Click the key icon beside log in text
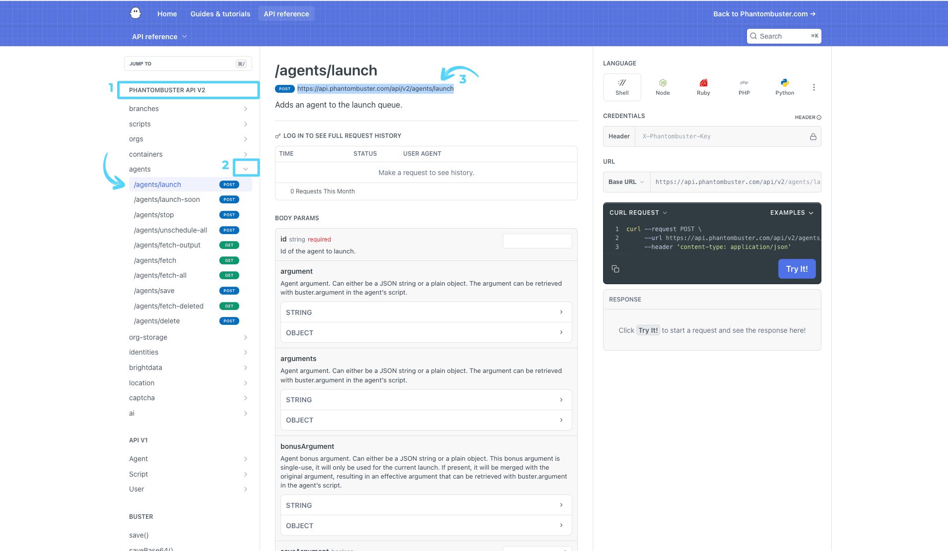The image size is (948, 551). pyautogui.click(x=278, y=136)
